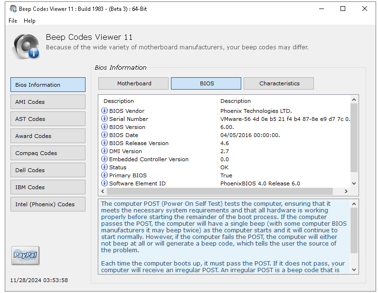Switch to the Motherboard tab
Viewport: 378px width, 293px height.
(x=133, y=83)
